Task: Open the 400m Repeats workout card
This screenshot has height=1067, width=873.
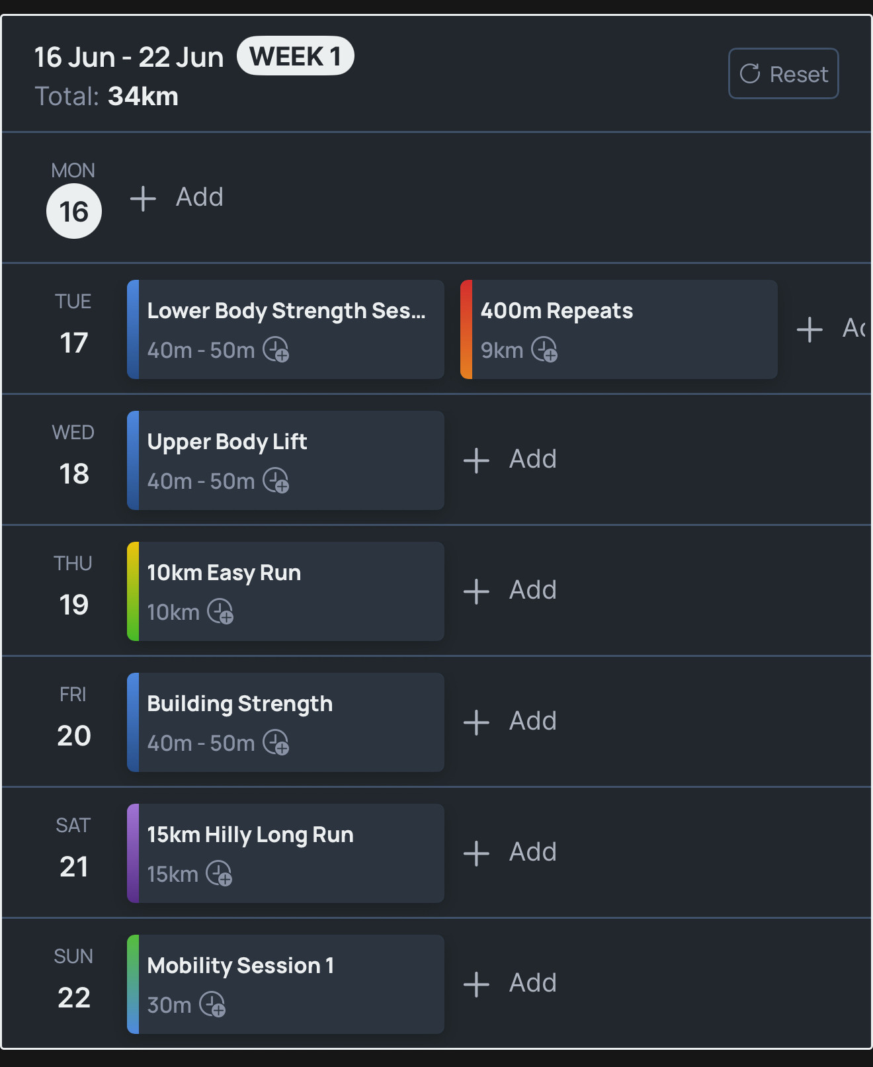Action: coord(619,329)
